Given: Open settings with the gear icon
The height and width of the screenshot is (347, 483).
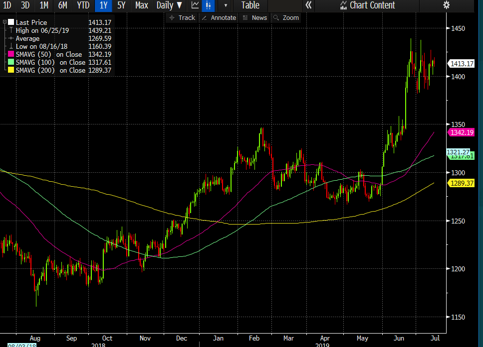Looking at the screenshot, I should [446, 5].
